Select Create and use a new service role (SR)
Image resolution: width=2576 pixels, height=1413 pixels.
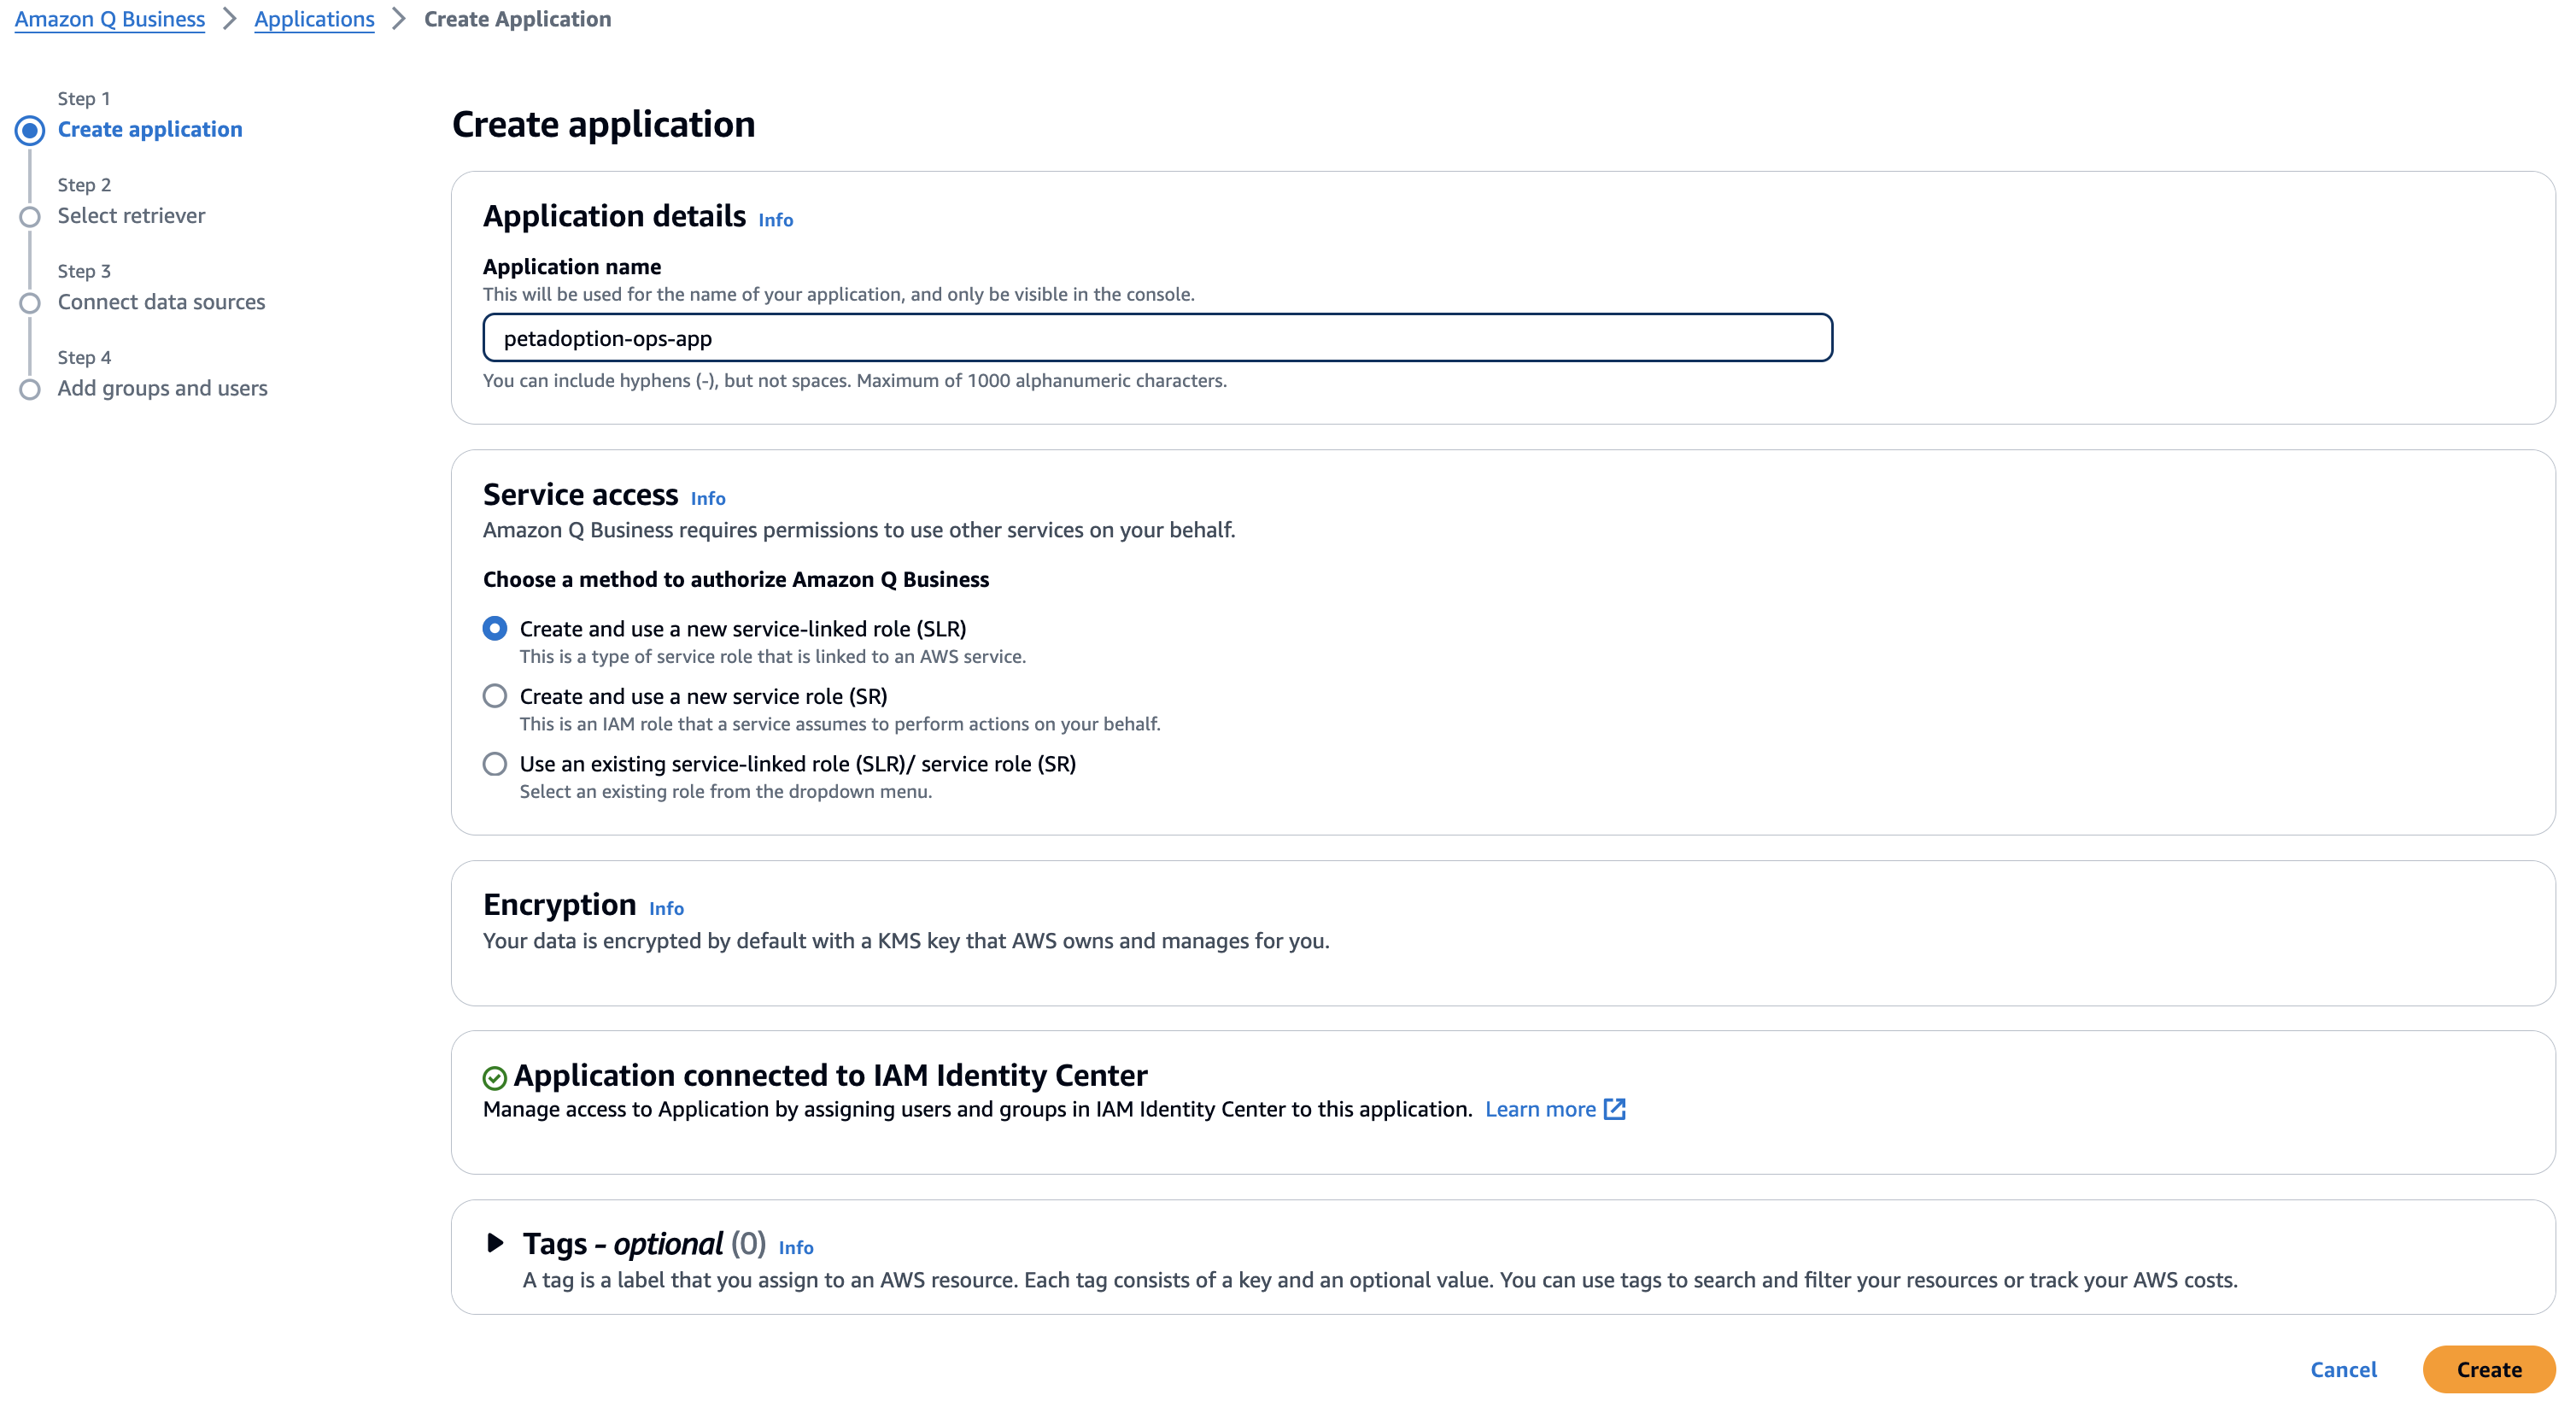click(x=495, y=696)
